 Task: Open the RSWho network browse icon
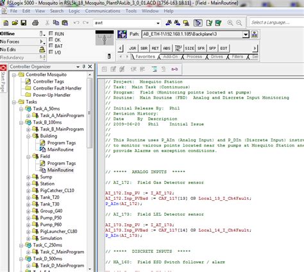(122, 35)
